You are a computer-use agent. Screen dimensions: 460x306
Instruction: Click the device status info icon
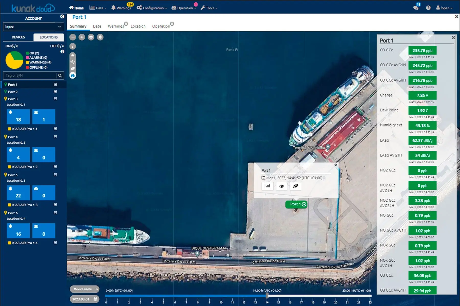coord(62,52)
